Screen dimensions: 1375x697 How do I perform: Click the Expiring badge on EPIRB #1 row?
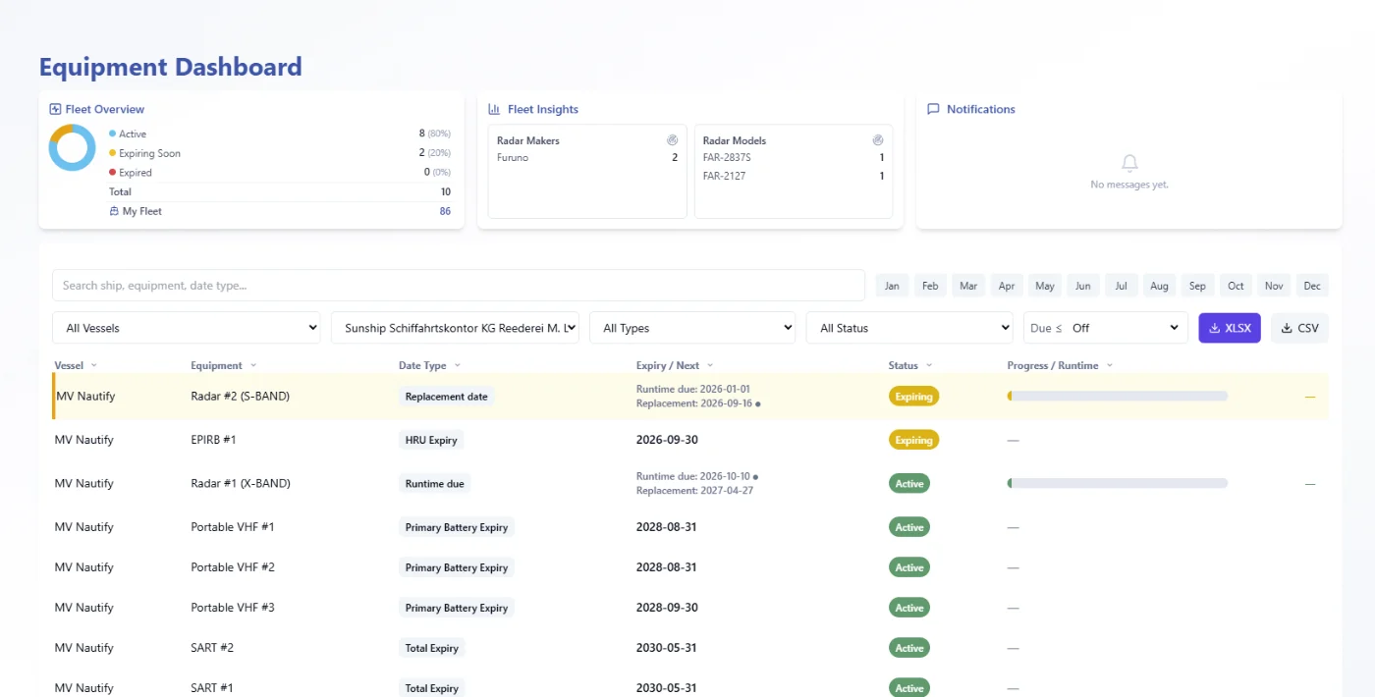[913, 440]
